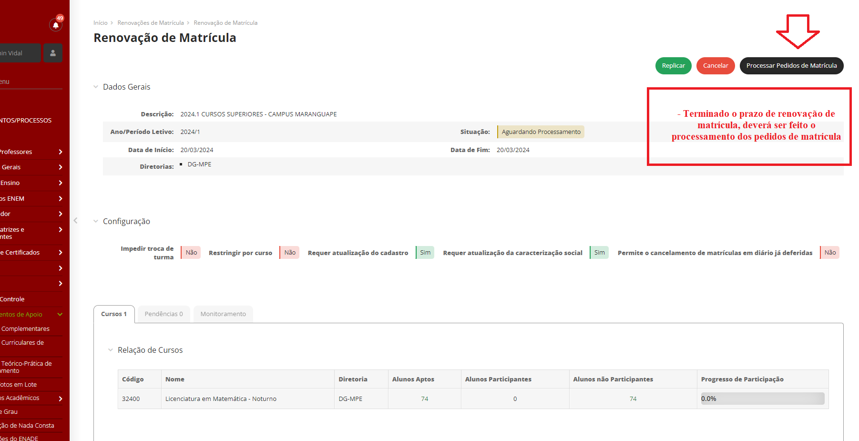Click Não badge for Restringir por curso
The height and width of the screenshot is (441, 859).
pyautogui.click(x=289, y=253)
